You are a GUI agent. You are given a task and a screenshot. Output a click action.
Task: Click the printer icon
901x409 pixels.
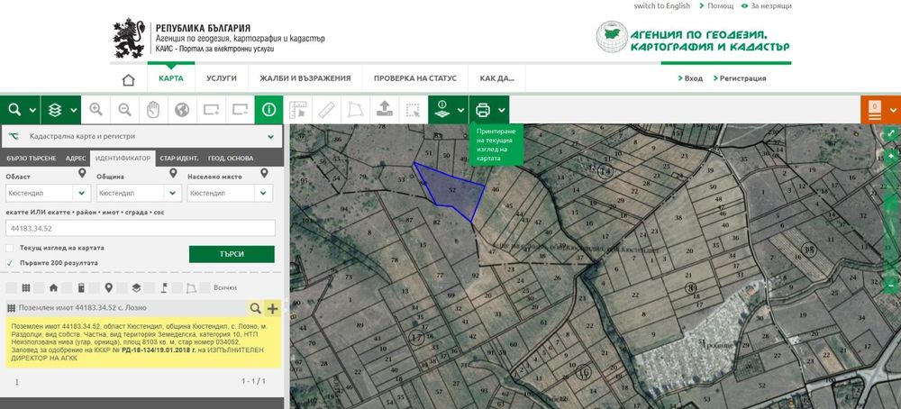[483, 110]
